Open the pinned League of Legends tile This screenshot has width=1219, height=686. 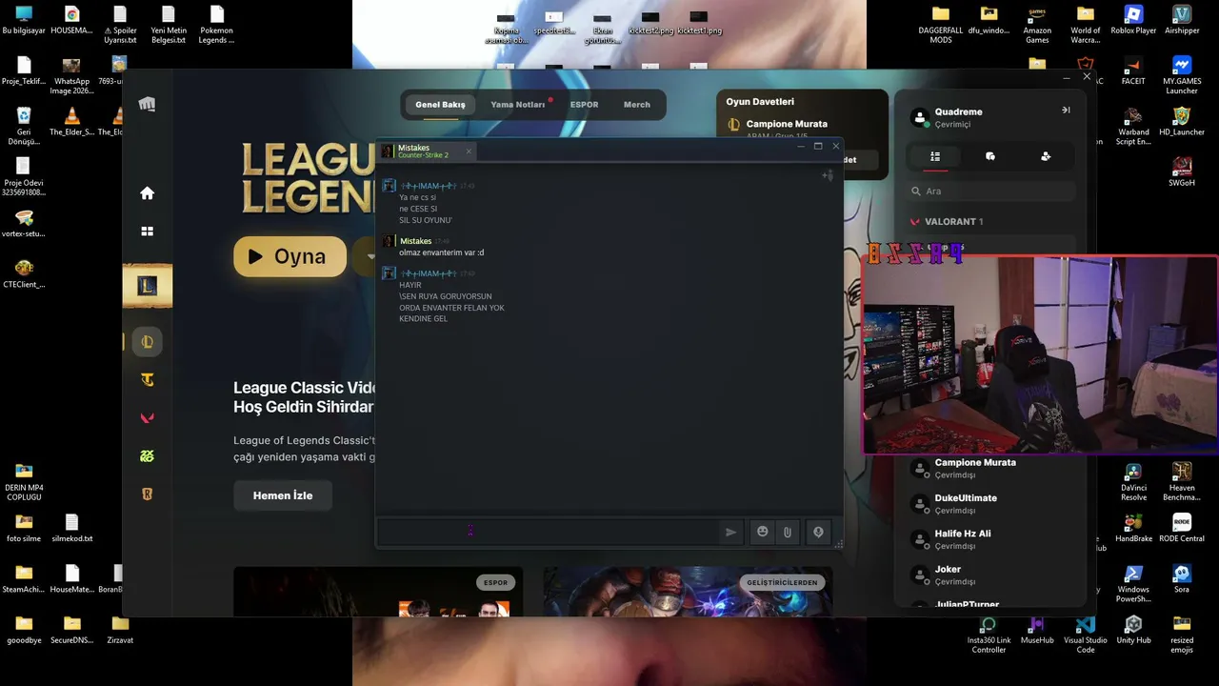tap(148, 286)
